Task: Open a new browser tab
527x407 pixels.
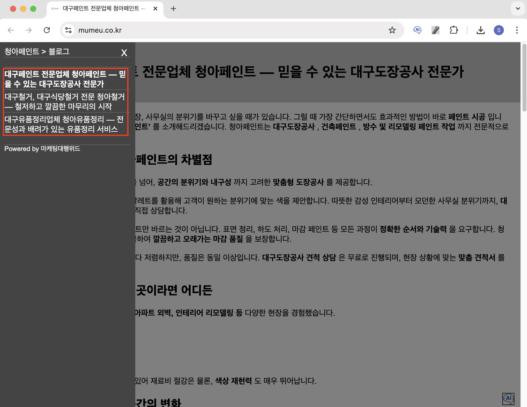Action: [173, 9]
